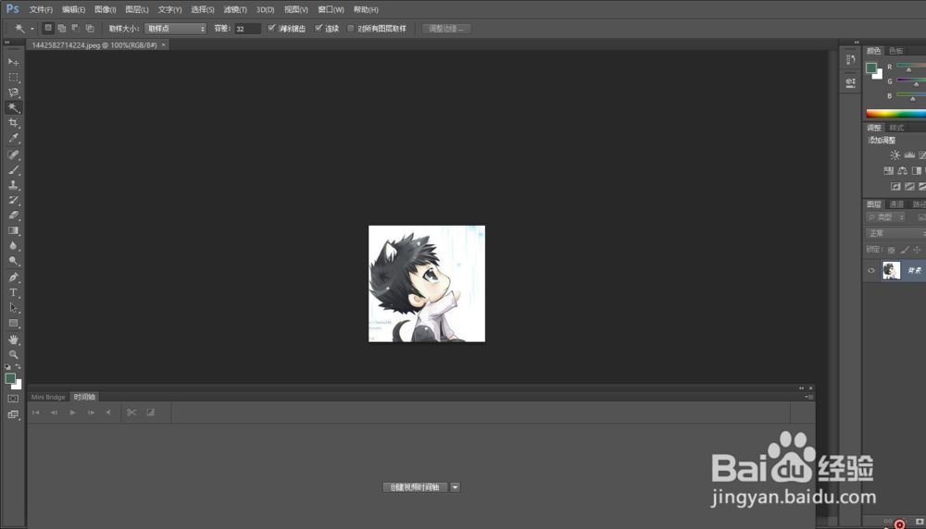Viewport: 926px width, 529px height.
Task: Open the sample size dropdown (取样点)
Action: click(x=175, y=29)
